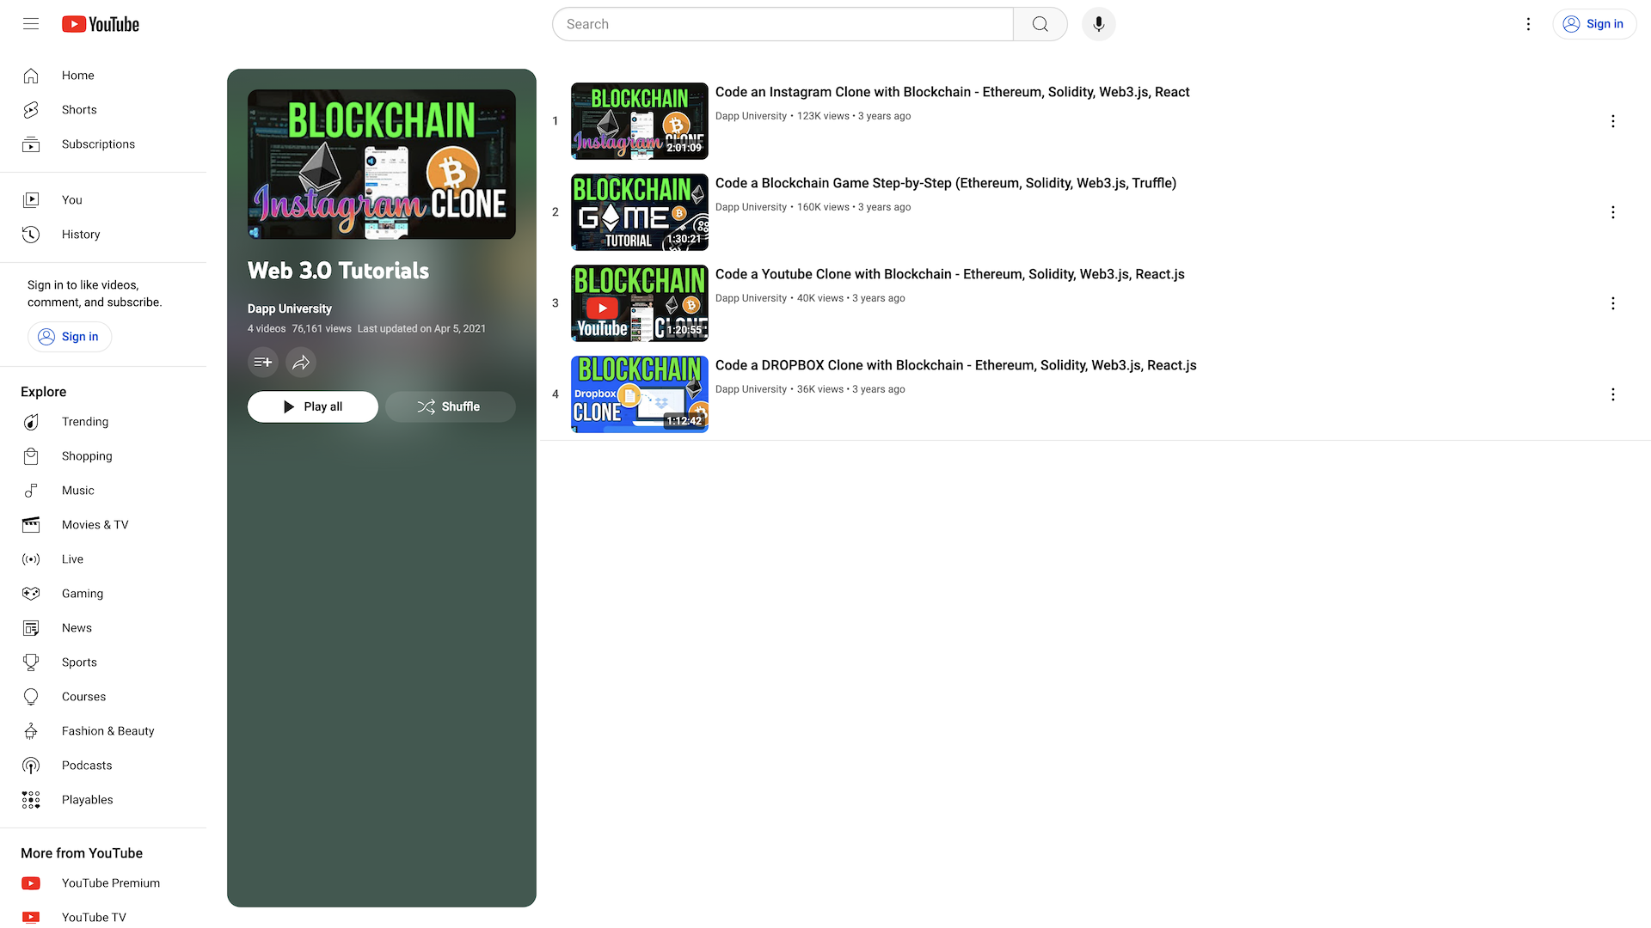Click the Play all button

[313, 406]
